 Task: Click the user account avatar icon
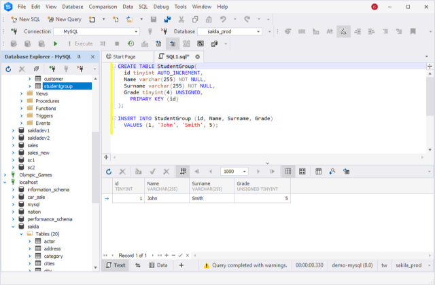click(x=375, y=7)
